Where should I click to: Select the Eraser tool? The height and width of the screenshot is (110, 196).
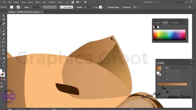[4, 35]
